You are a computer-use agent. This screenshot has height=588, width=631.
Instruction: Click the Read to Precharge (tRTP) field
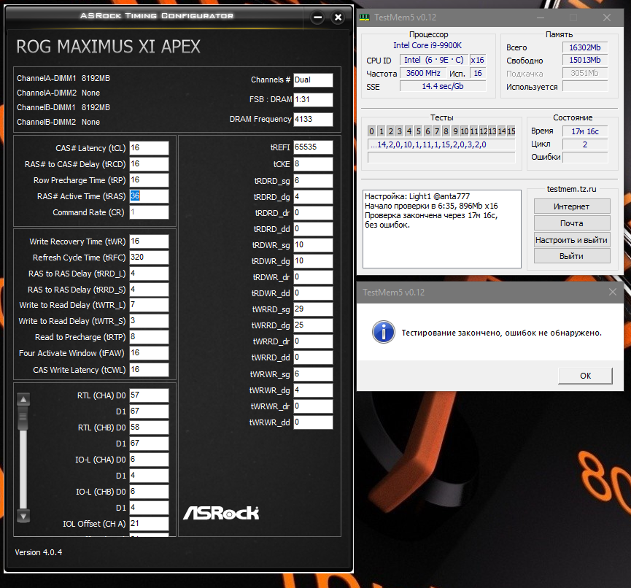149,337
